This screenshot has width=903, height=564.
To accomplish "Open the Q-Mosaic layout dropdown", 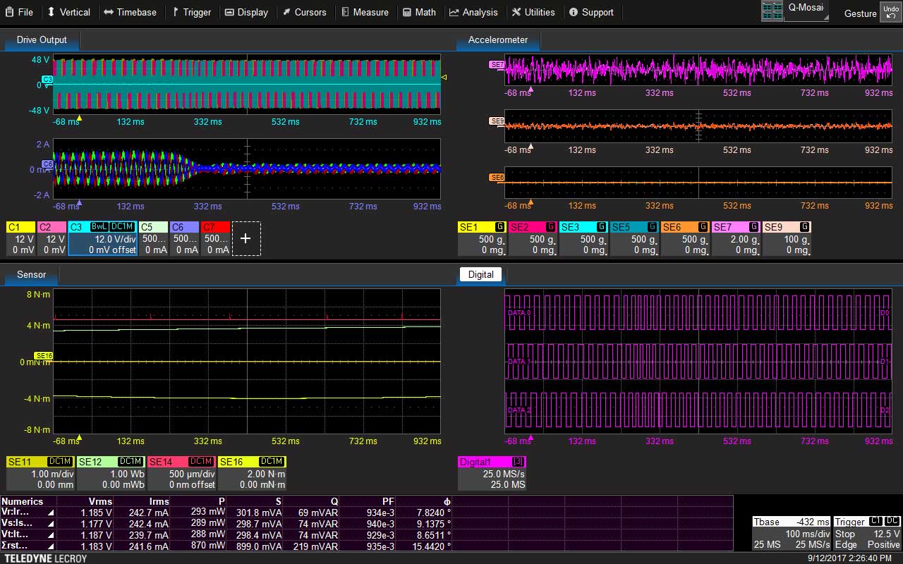I will [x=807, y=11].
